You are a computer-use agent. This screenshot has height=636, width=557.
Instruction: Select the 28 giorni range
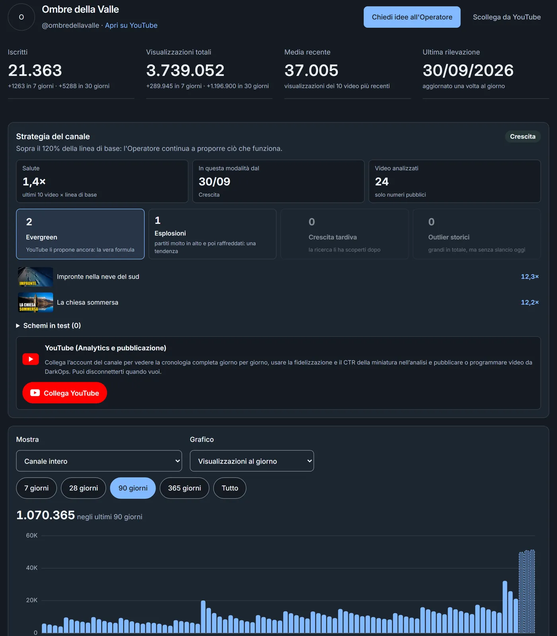pyautogui.click(x=84, y=488)
